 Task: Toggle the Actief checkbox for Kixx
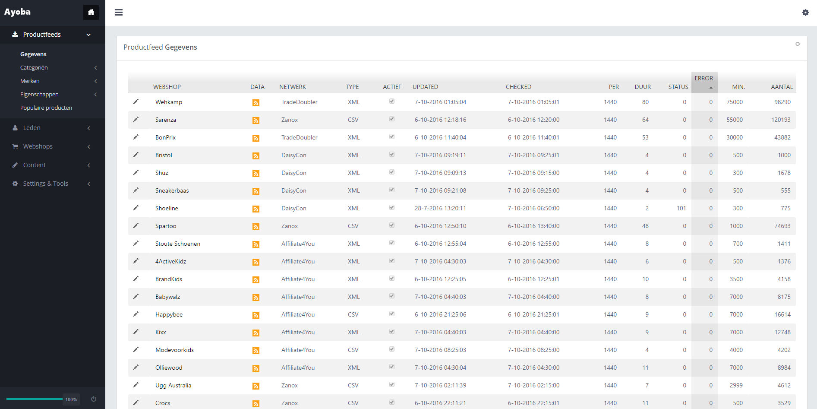click(392, 331)
